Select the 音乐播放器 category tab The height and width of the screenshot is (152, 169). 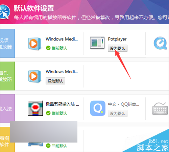pos(7,76)
